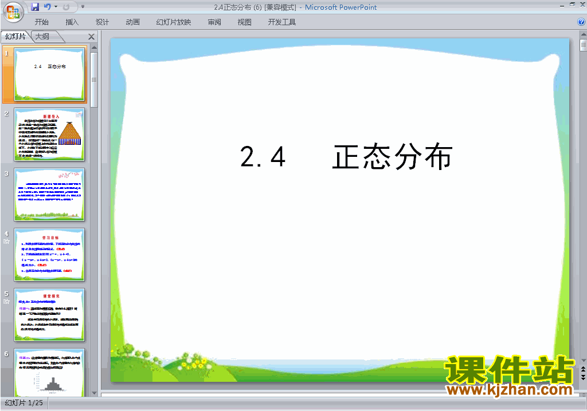Click the thumbnail pane scrollbar thumb
Screen dimensions: 587x411
pyautogui.click(x=94, y=80)
